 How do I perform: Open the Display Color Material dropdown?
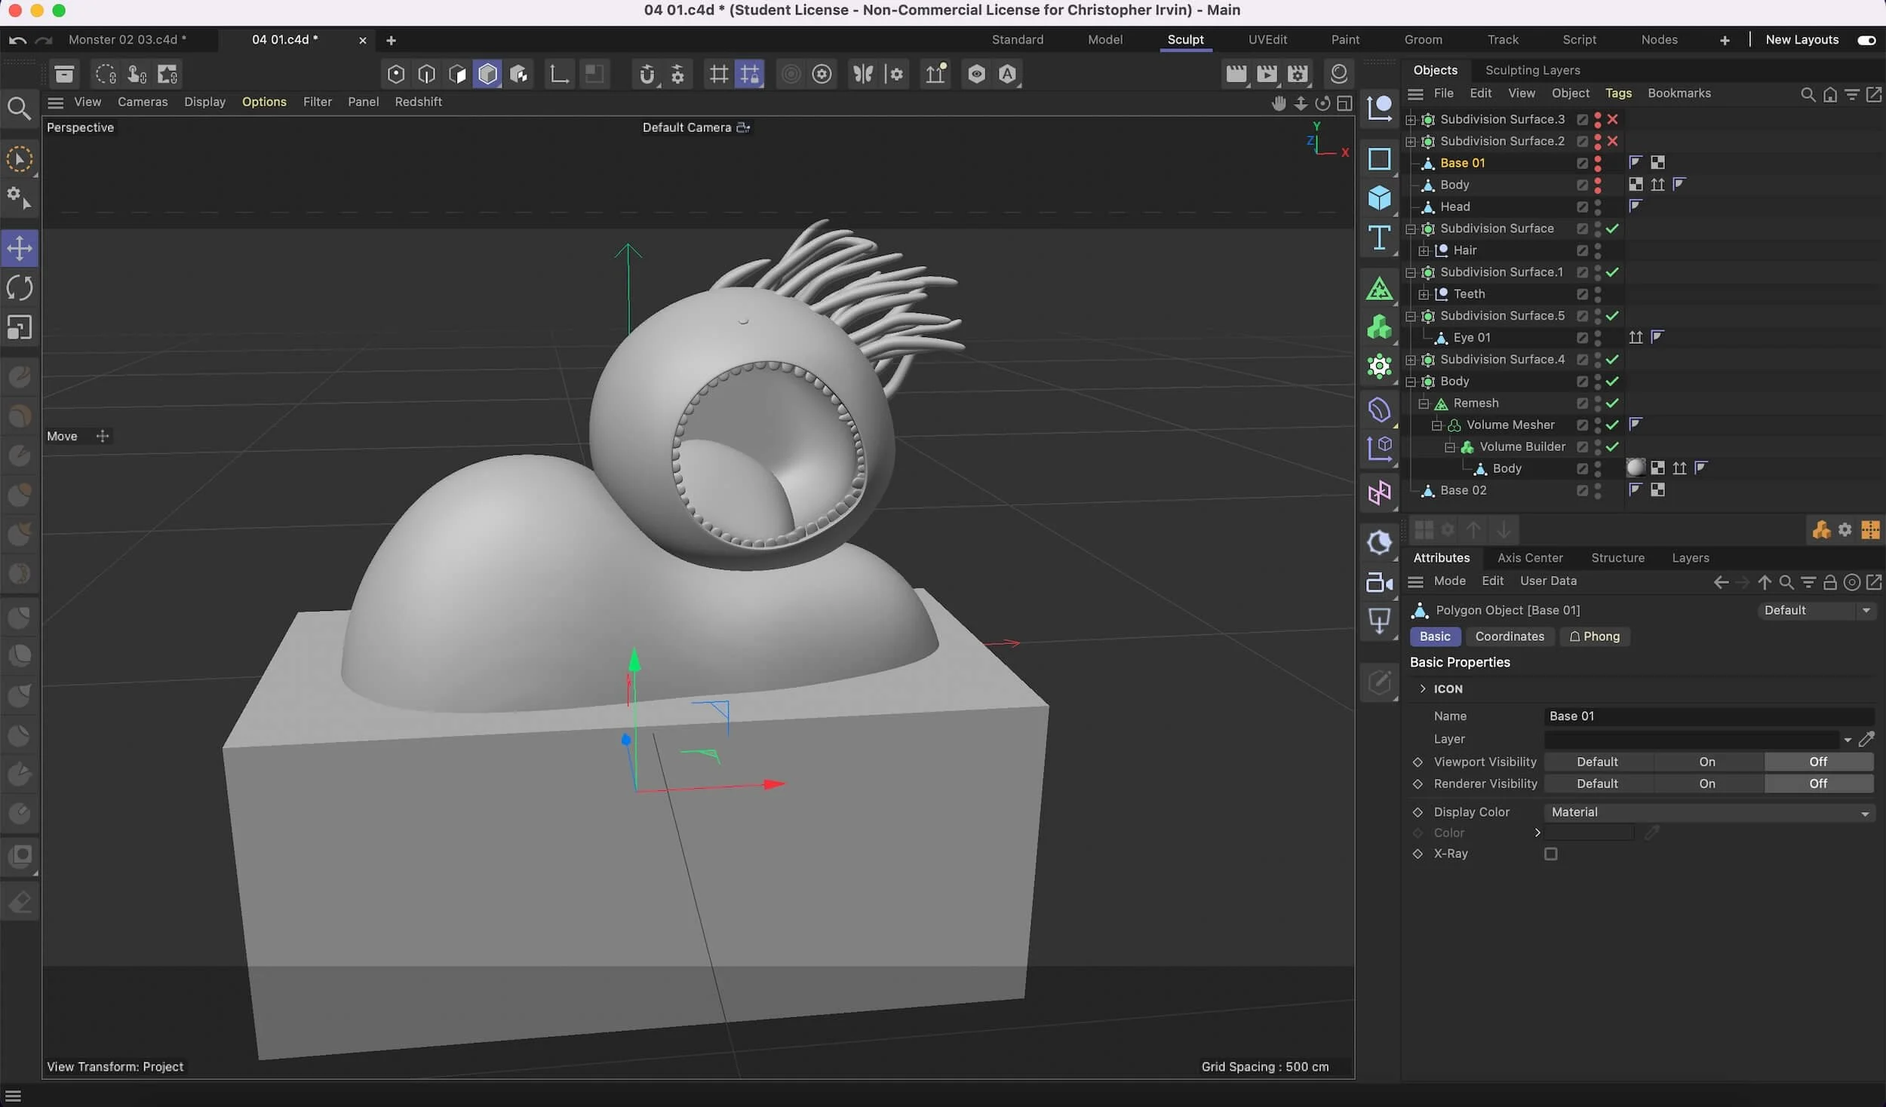tap(1708, 812)
